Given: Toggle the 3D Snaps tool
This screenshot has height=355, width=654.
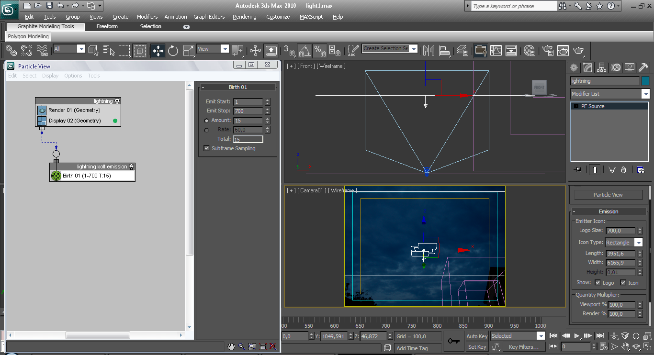Looking at the screenshot, I should [x=289, y=50].
